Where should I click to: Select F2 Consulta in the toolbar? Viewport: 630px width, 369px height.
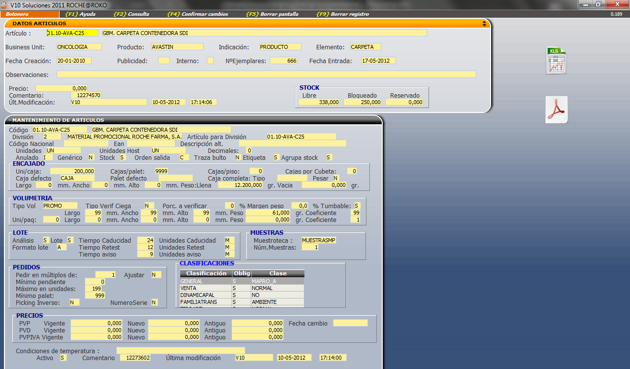click(131, 14)
